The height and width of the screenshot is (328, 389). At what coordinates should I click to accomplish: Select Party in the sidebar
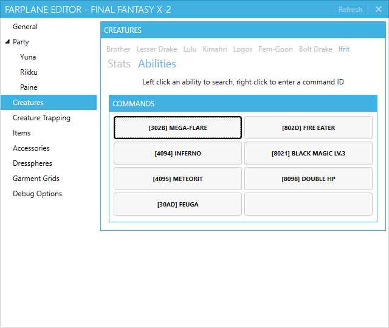(21, 42)
